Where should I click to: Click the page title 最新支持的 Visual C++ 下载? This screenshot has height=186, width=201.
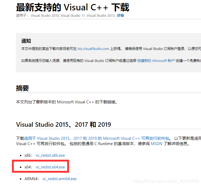tap(72, 7)
